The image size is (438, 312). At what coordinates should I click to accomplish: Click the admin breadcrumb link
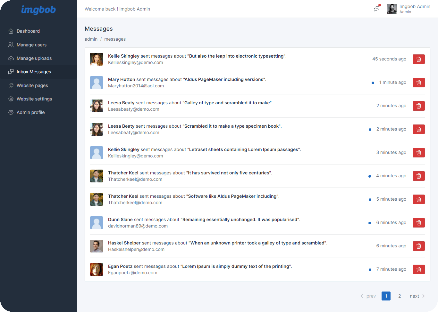tap(91, 39)
